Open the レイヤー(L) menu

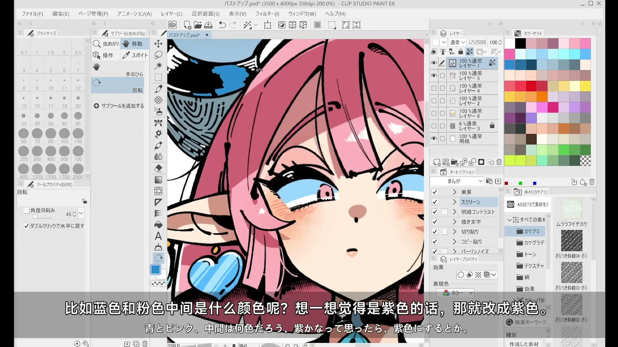click(171, 14)
